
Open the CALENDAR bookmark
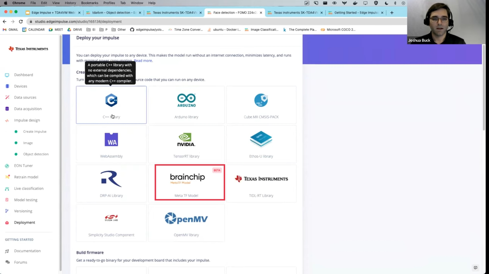33,30
